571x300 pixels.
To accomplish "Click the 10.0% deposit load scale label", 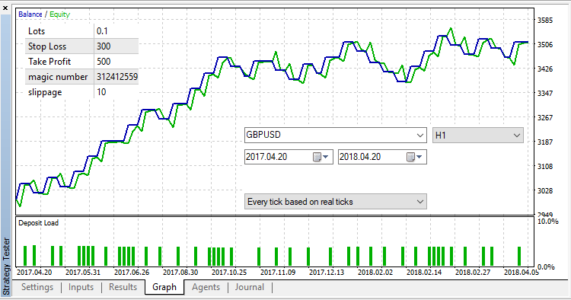I will point(547,222).
